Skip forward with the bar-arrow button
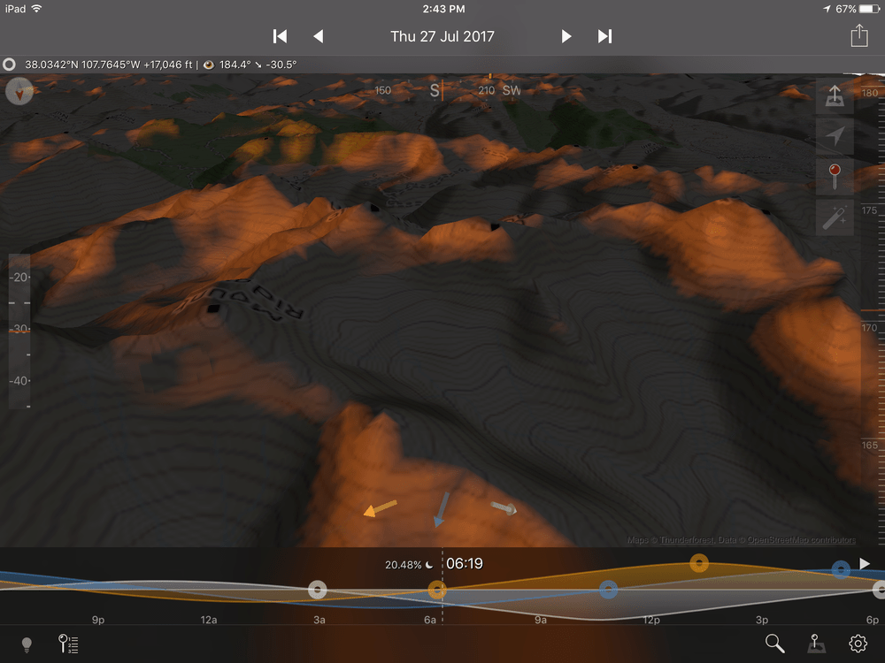The width and height of the screenshot is (885, 663). pyautogui.click(x=605, y=36)
